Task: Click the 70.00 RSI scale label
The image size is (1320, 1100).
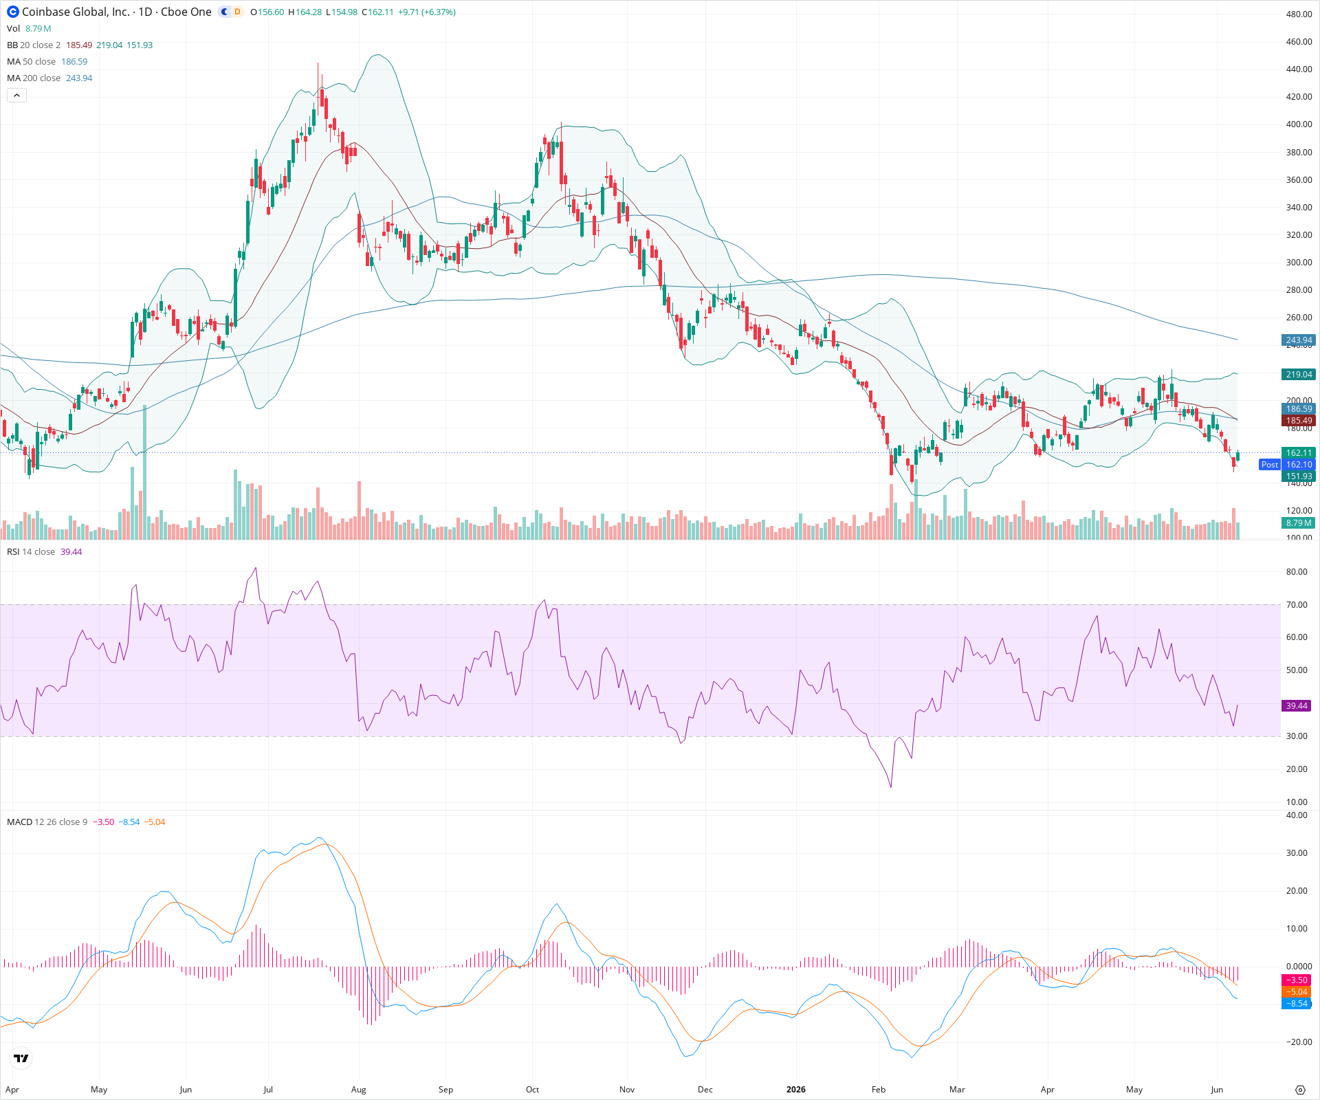Action: pyautogui.click(x=1297, y=605)
